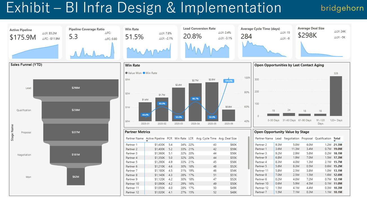Sort Partner Metrics by PCR column header

170,138
